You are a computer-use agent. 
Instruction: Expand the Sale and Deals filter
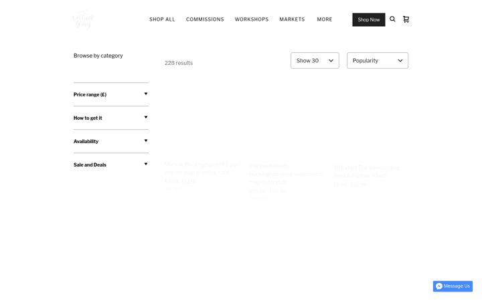111,165
